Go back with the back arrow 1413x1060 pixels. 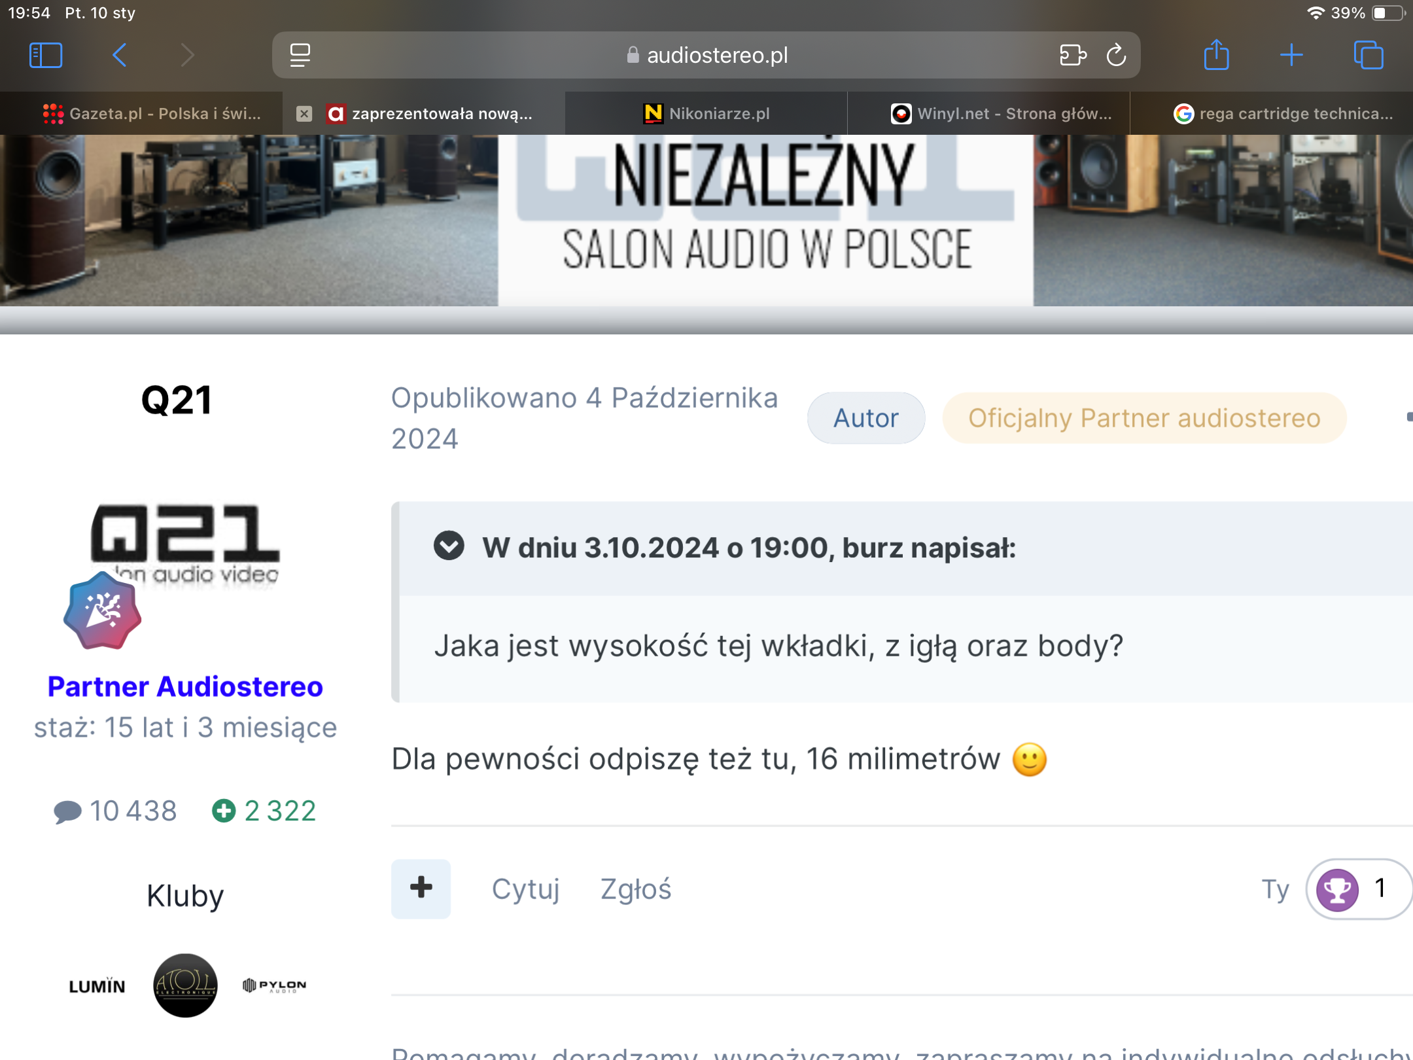(119, 55)
